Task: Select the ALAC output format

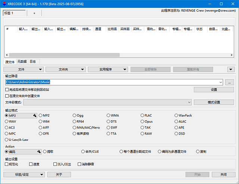Action: pos(180,121)
